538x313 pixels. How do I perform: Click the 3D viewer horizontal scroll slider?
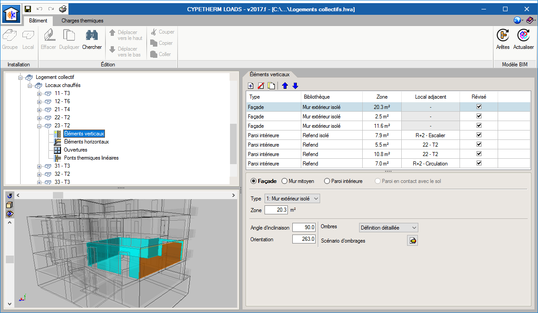[59, 196]
